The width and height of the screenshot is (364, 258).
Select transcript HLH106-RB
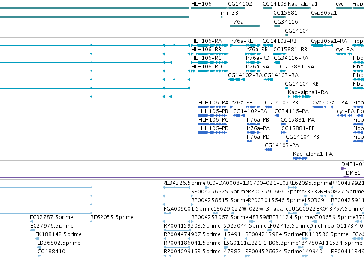coord(206,50)
